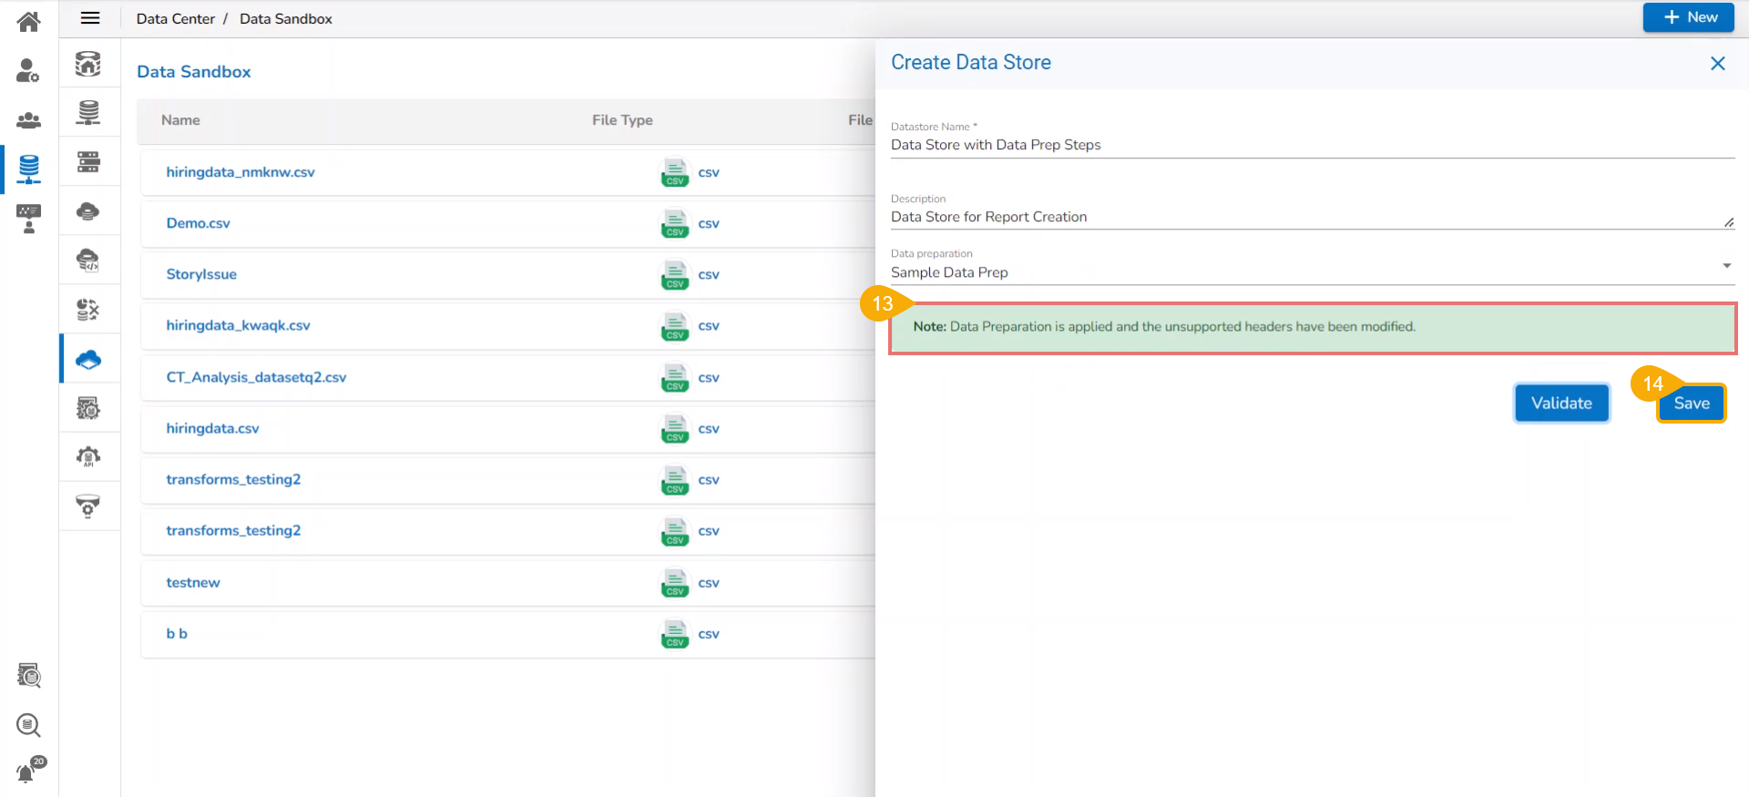Open the hamburger menu
1749x797 pixels.
(90, 18)
